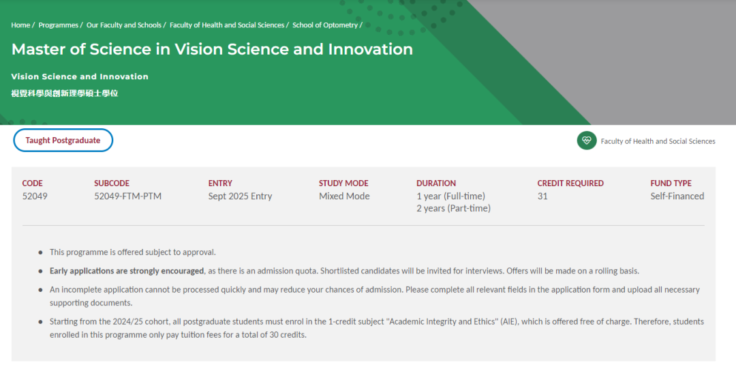Image resolution: width=736 pixels, height=369 pixels.
Task: Click the CREDIT REQUIRED heading
Action: (x=570, y=183)
